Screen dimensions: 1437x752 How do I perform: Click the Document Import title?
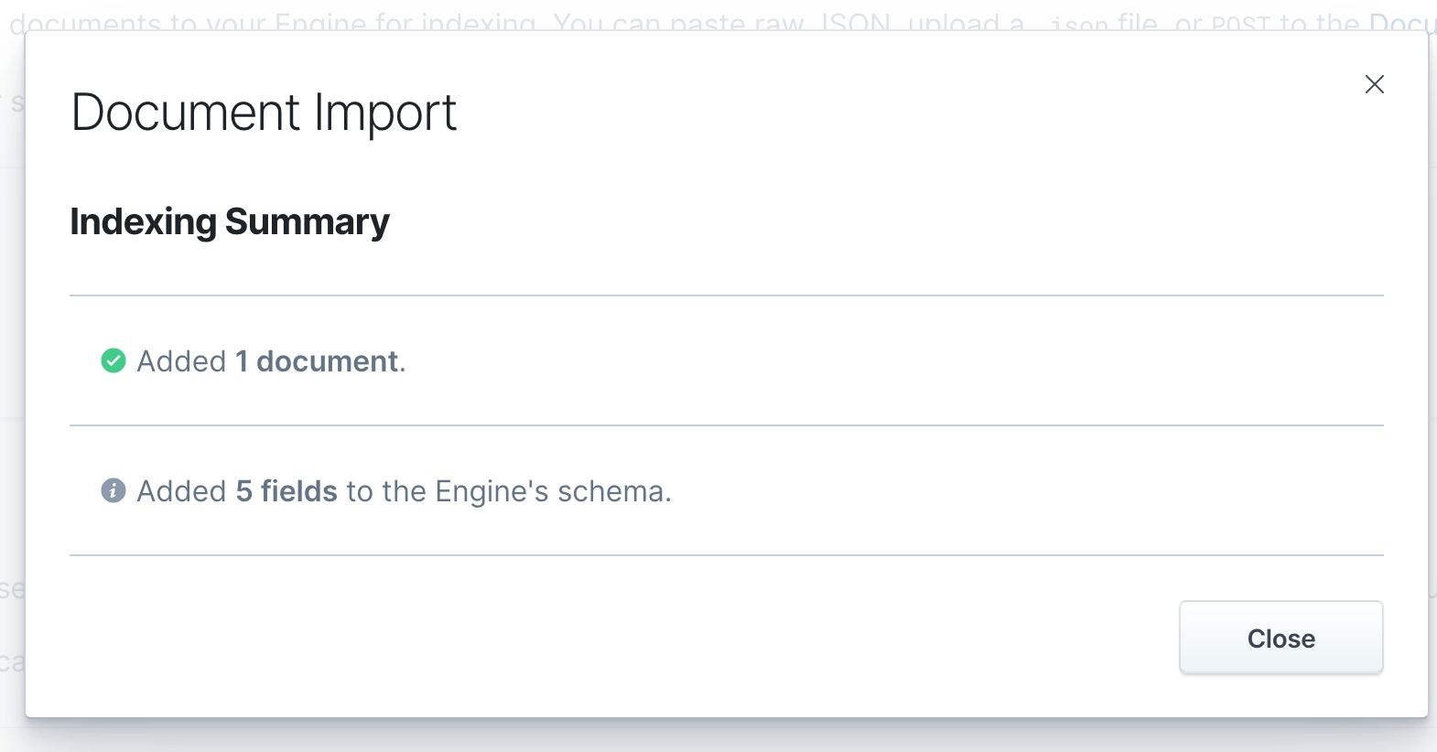point(264,113)
